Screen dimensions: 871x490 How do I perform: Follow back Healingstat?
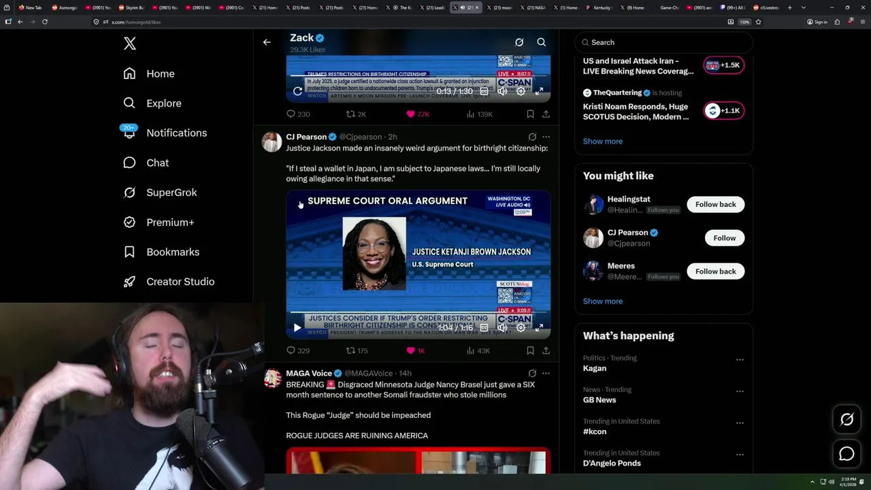(716, 204)
